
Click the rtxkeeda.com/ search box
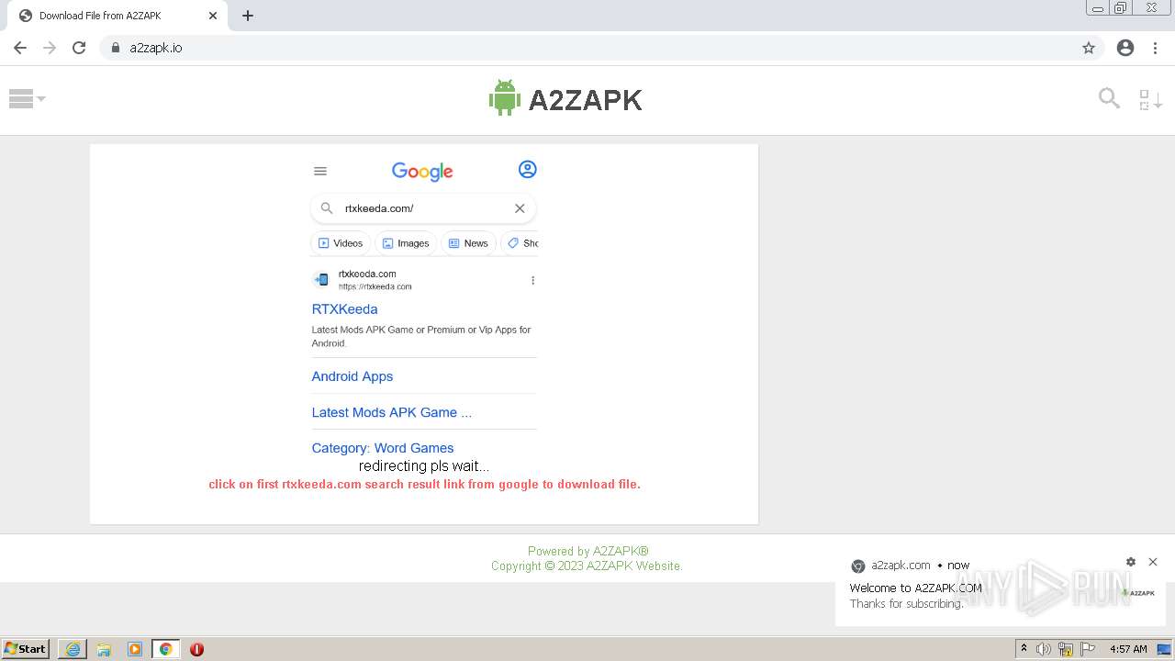click(x=423, y=208)
